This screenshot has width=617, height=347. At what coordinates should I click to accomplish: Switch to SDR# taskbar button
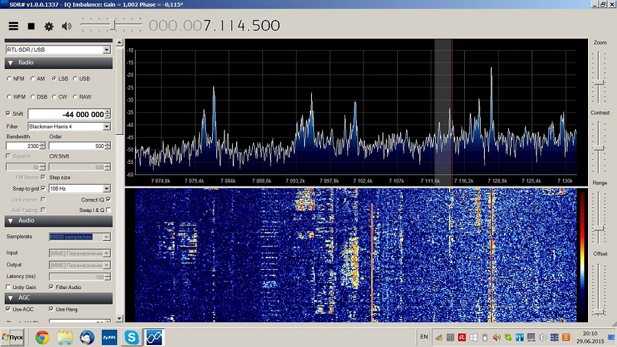pos(154,337)
